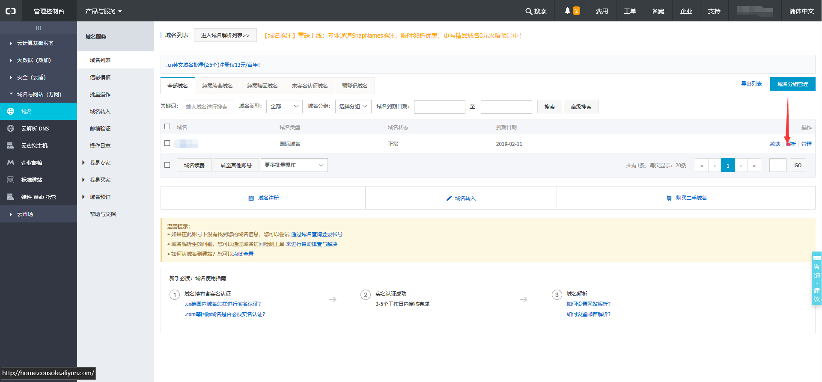
Task: Click the 域名注册 calendar icon
Action: tap(251, 198)
